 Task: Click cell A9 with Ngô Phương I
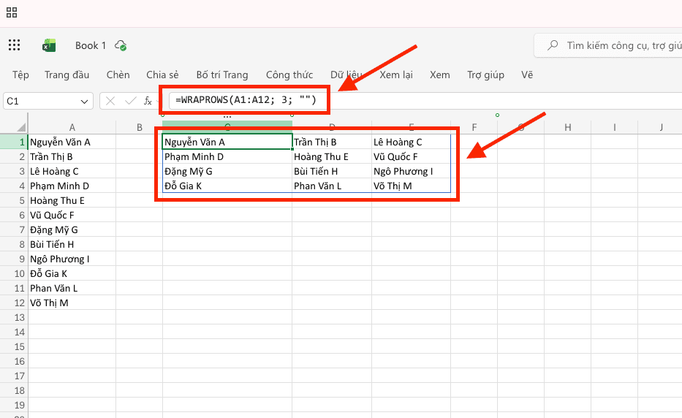tap(72, 259)
